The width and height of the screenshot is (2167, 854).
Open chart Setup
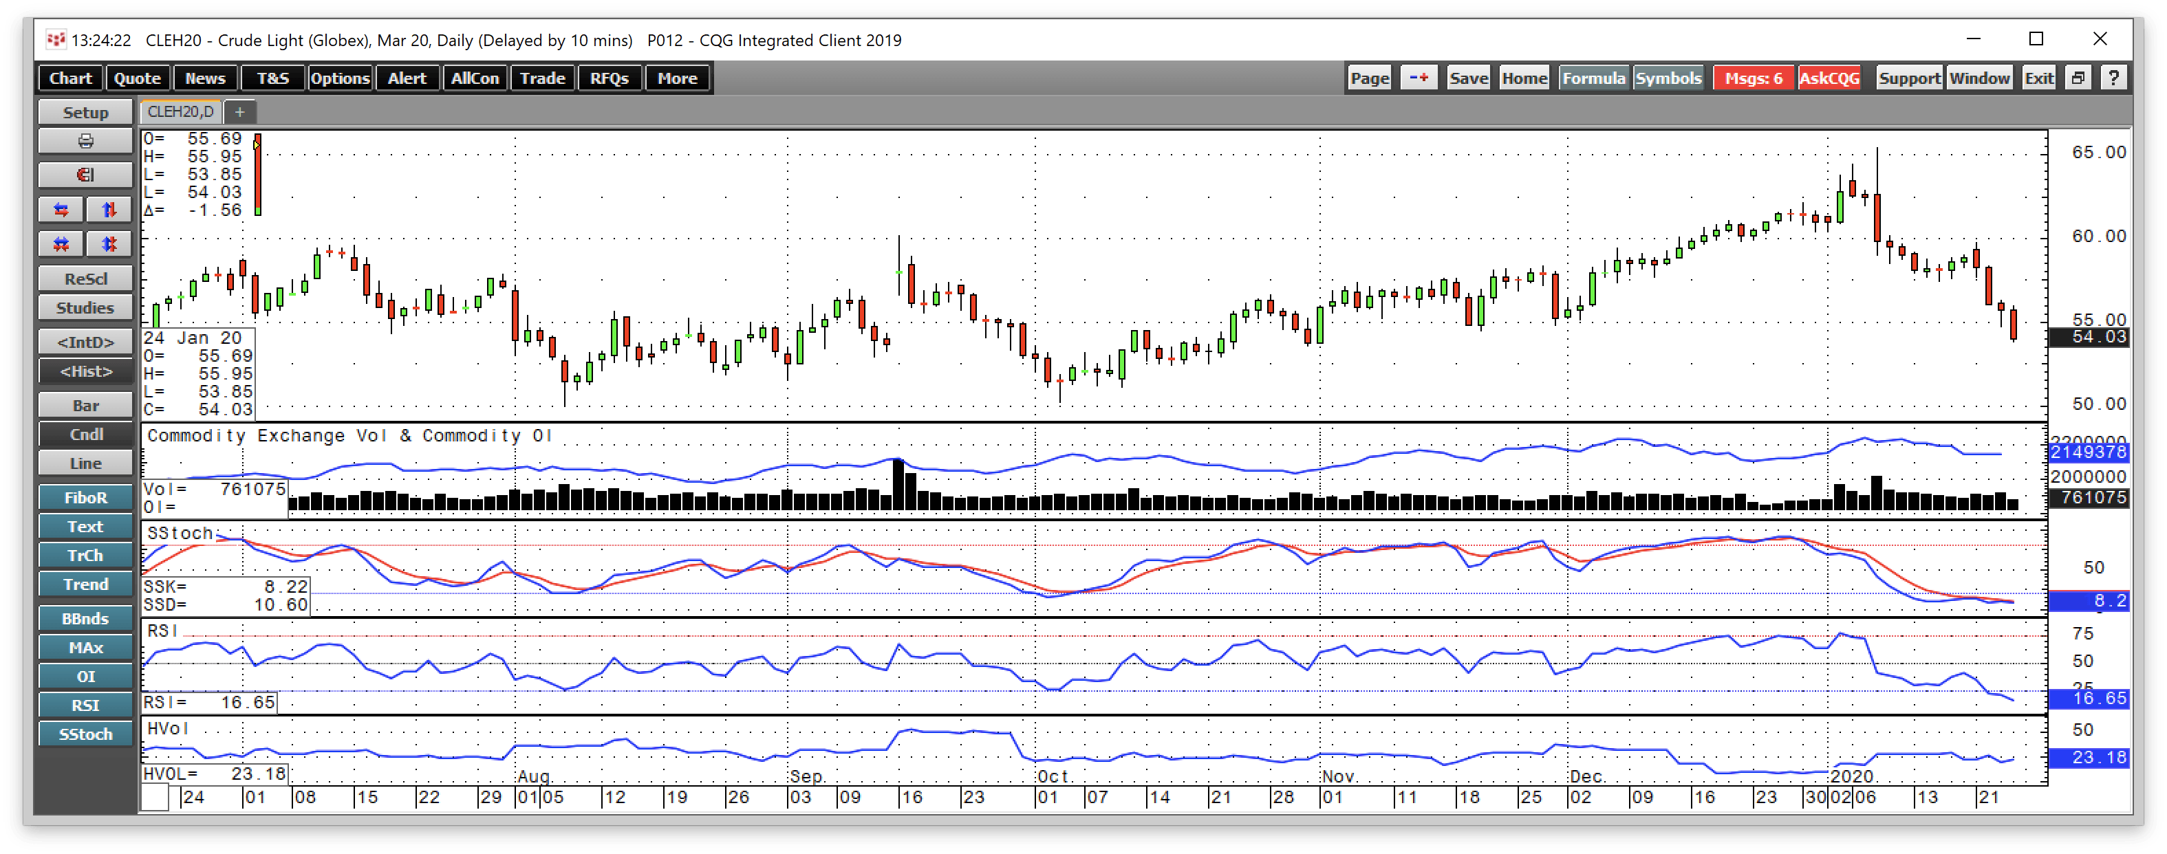pyautogui.click(x=85, y=113)
